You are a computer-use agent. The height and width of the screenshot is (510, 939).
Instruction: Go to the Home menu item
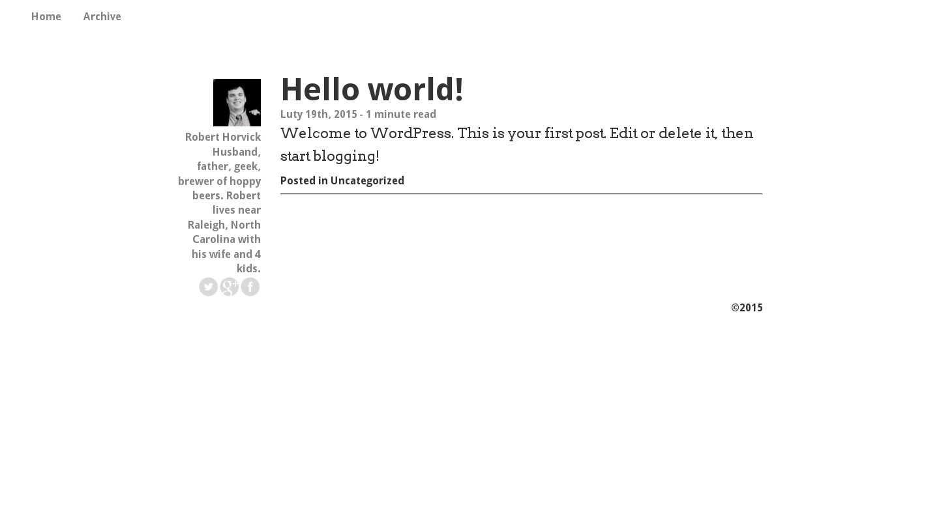click(x=46, y=16)
